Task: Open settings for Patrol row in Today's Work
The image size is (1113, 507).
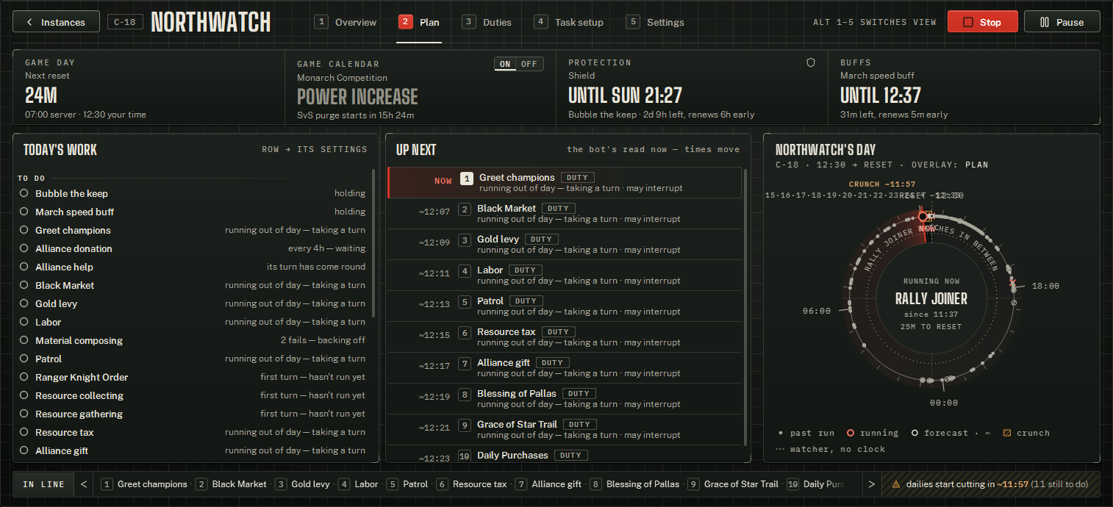Action: tap(193, 359)
